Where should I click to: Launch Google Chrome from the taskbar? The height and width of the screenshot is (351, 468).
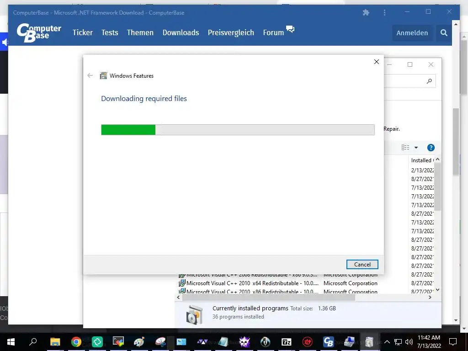click(76, 342)
